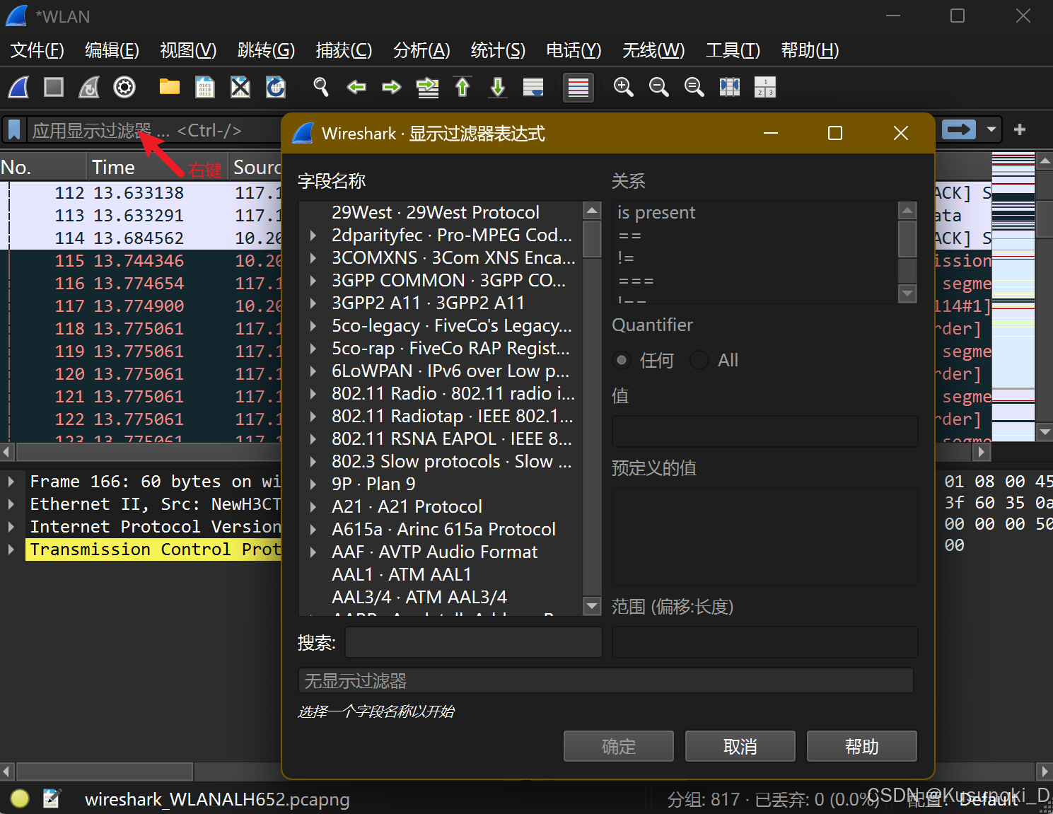
Task: Expand the 3COMXNS protocol entry
Action: point(313,258)
